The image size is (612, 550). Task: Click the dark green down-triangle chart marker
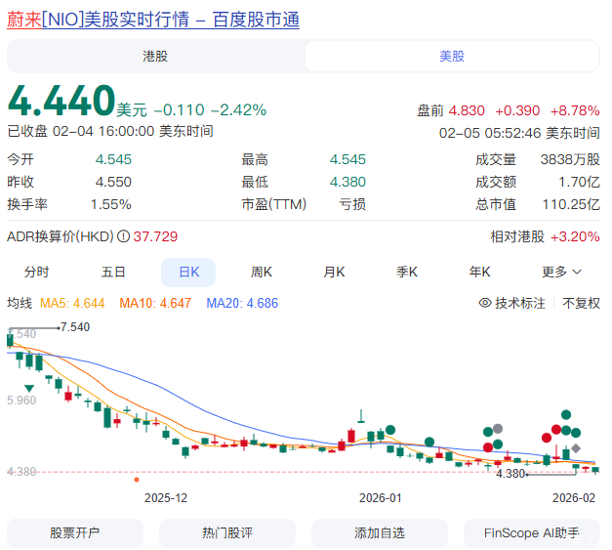[x=30, y=389]
